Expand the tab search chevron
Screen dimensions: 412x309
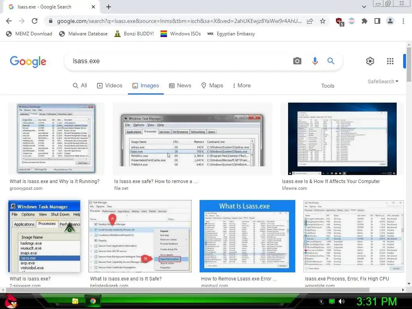364,7
